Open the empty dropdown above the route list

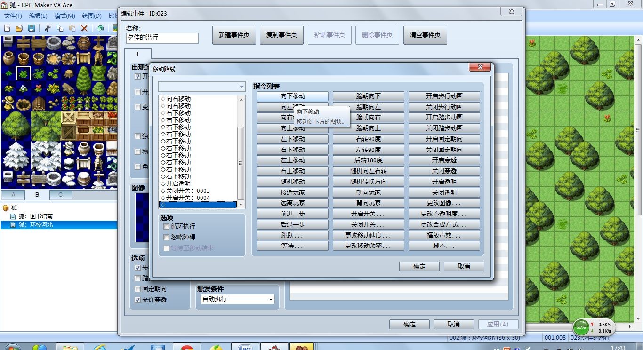(202, 87)
